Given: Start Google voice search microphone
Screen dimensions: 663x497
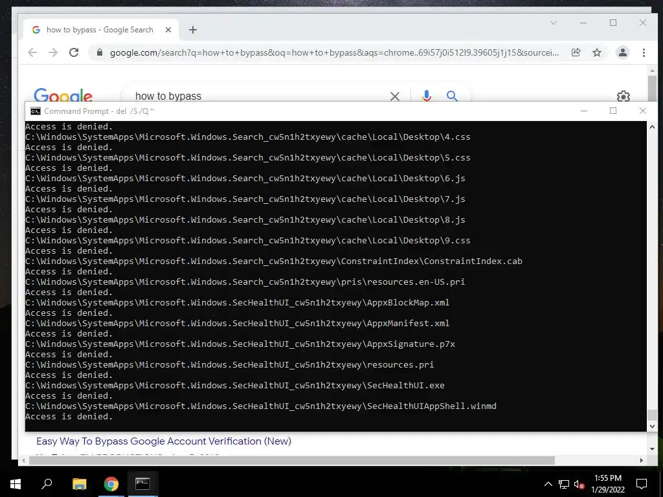Looking at the screenshot, I should click(x=427, y=96).
